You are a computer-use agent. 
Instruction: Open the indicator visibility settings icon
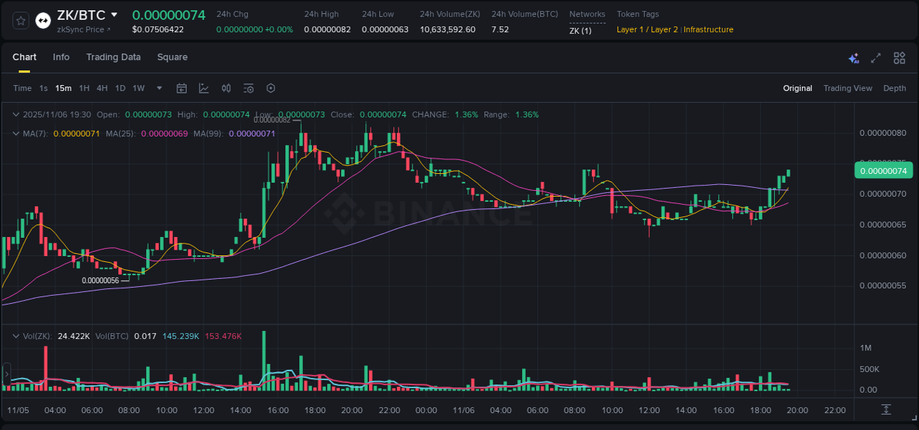click(248, 88)
